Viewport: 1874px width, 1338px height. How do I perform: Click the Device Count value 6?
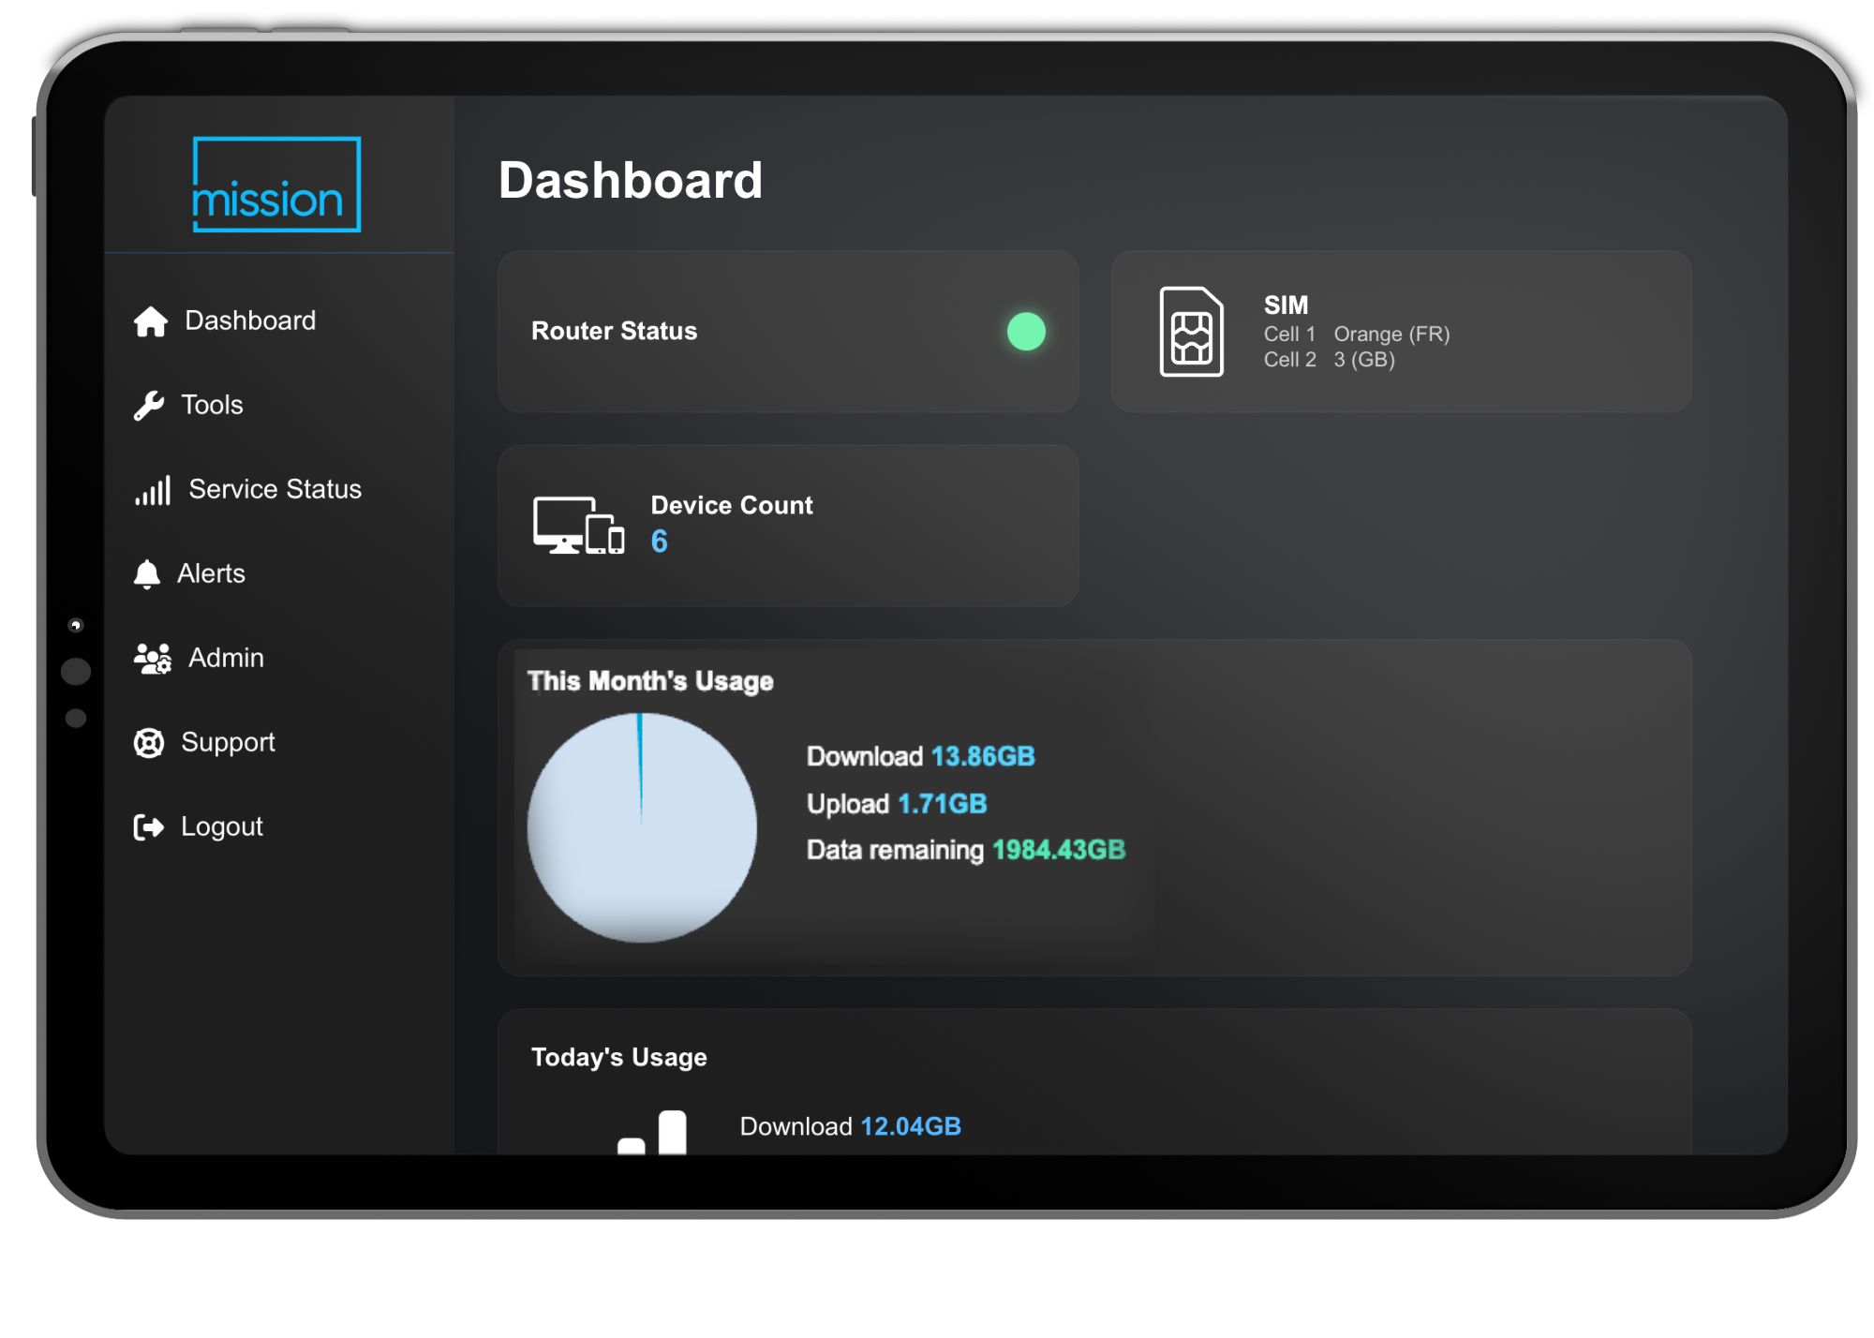pyautogui.click(x=660, y=542)
